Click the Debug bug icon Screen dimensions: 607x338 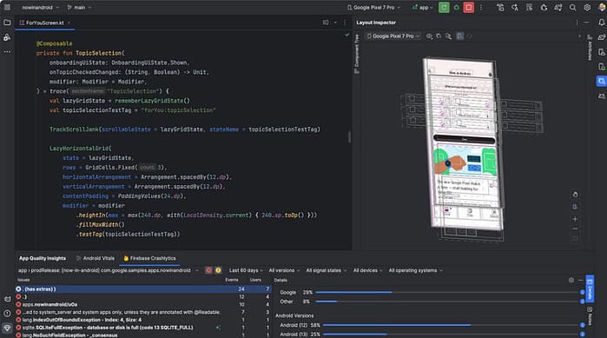pos(457,7)
